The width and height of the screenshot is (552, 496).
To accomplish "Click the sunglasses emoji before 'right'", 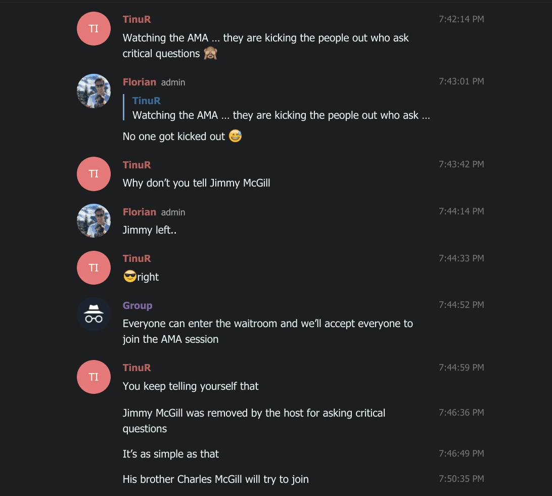I will (x=130, y=277).
